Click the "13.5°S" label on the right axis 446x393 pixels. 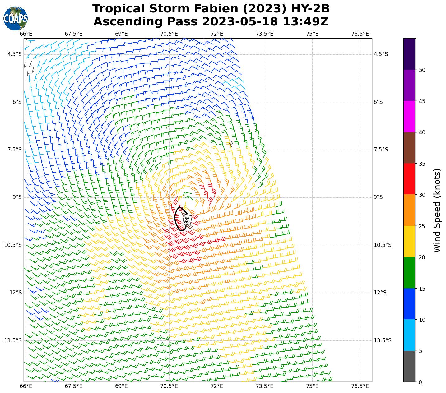[382, 340]
